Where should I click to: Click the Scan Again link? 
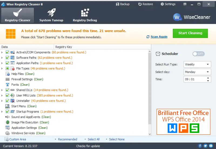(x=159, y=37)
